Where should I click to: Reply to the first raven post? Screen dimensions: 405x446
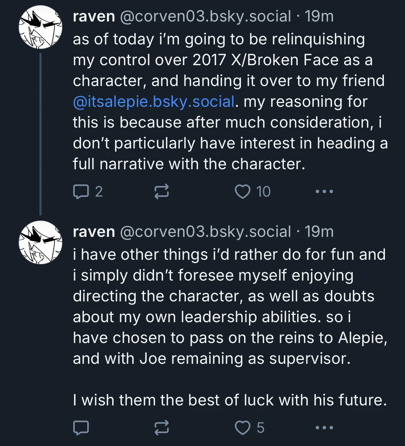81,191
